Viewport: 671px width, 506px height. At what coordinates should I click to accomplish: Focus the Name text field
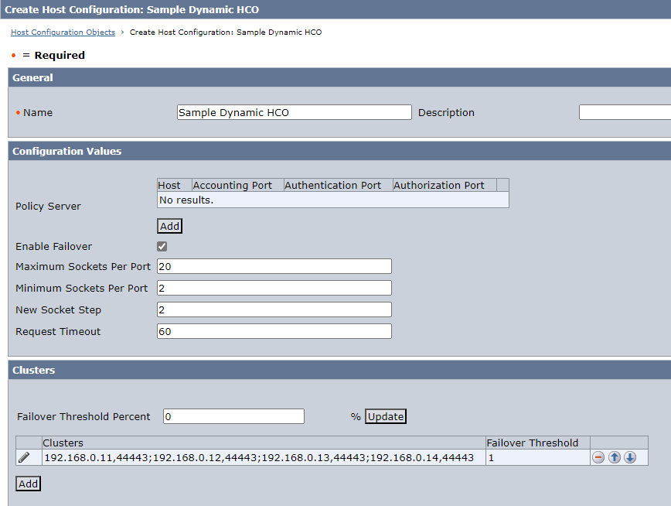[294, 112]
